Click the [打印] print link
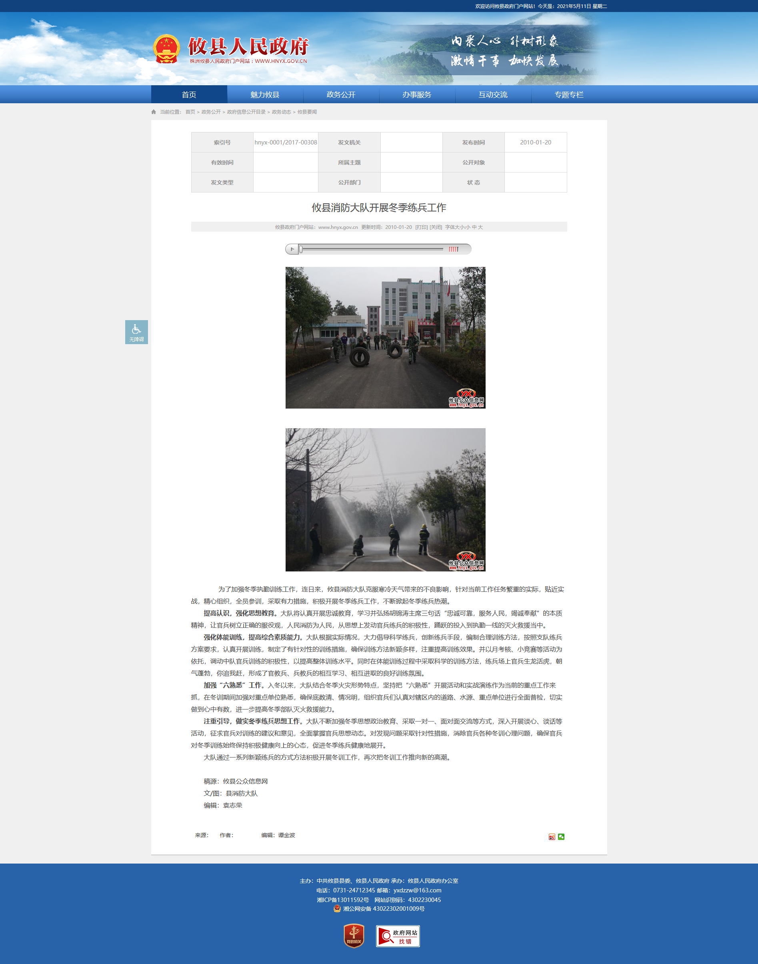The height and width of the screenshot is (964, 758). click(421, 227)
